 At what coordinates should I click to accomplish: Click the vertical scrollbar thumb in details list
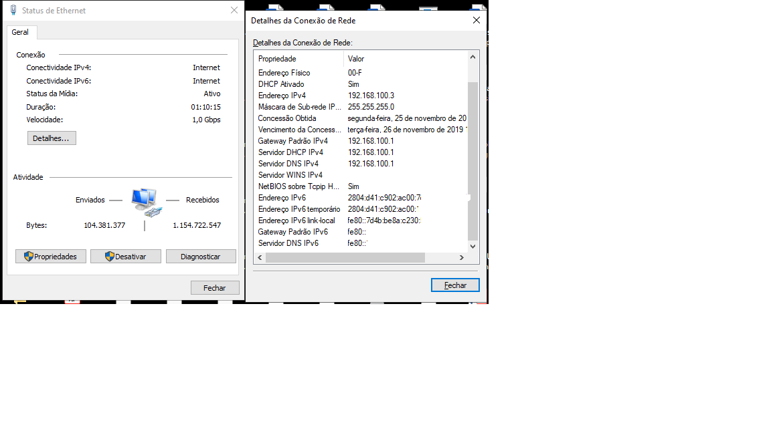click(x=473, y=161)
